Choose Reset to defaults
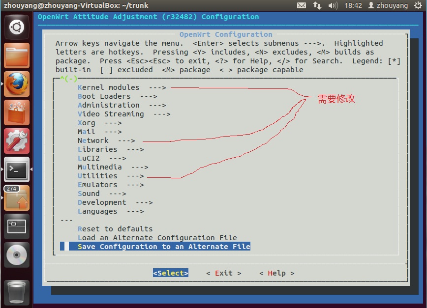Viewport: 427px width, 308px height. pos(115,229)
